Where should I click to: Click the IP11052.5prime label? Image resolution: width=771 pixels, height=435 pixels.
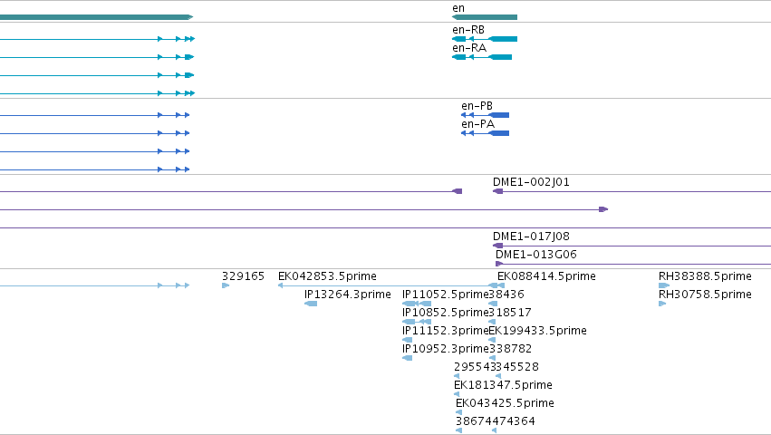(x=446, y=295)
